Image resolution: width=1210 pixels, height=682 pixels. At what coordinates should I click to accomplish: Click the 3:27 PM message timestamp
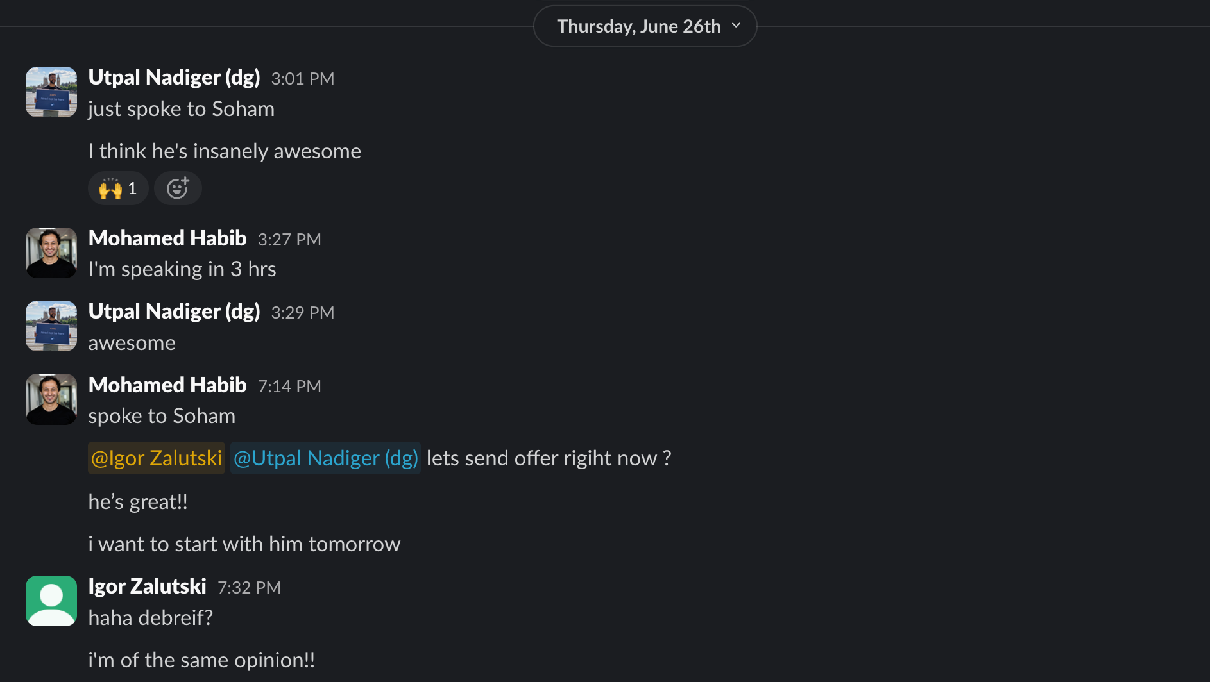[289, 240]
